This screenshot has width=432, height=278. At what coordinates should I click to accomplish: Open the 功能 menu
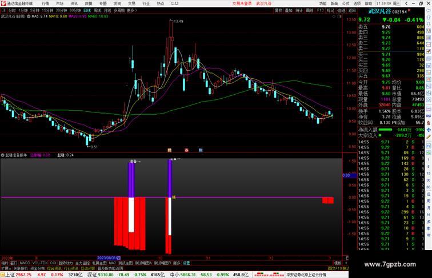point(323,3)
